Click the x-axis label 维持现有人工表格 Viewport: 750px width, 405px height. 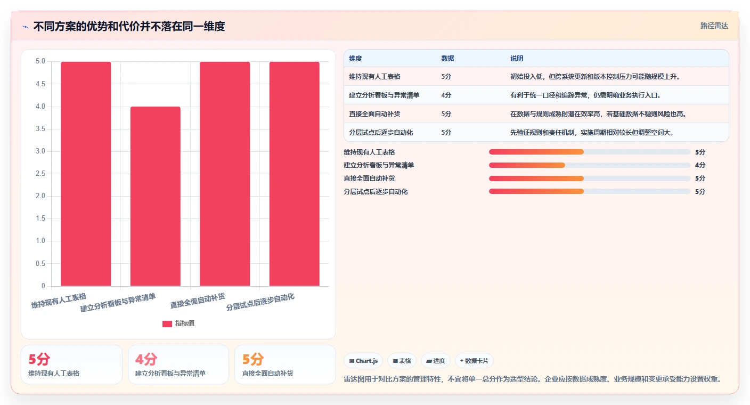[59, 301]
